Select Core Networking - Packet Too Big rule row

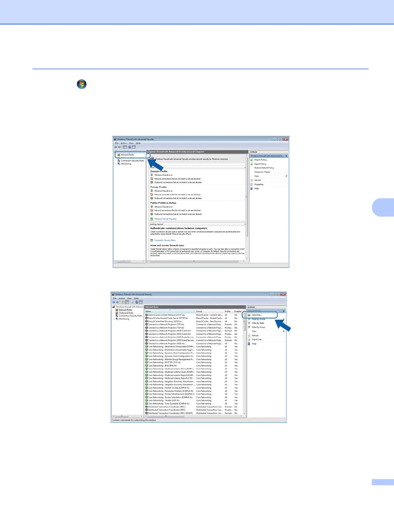(194, 388)
